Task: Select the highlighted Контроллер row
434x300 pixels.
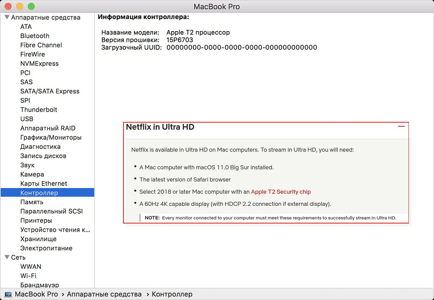Action: point(47,193)
